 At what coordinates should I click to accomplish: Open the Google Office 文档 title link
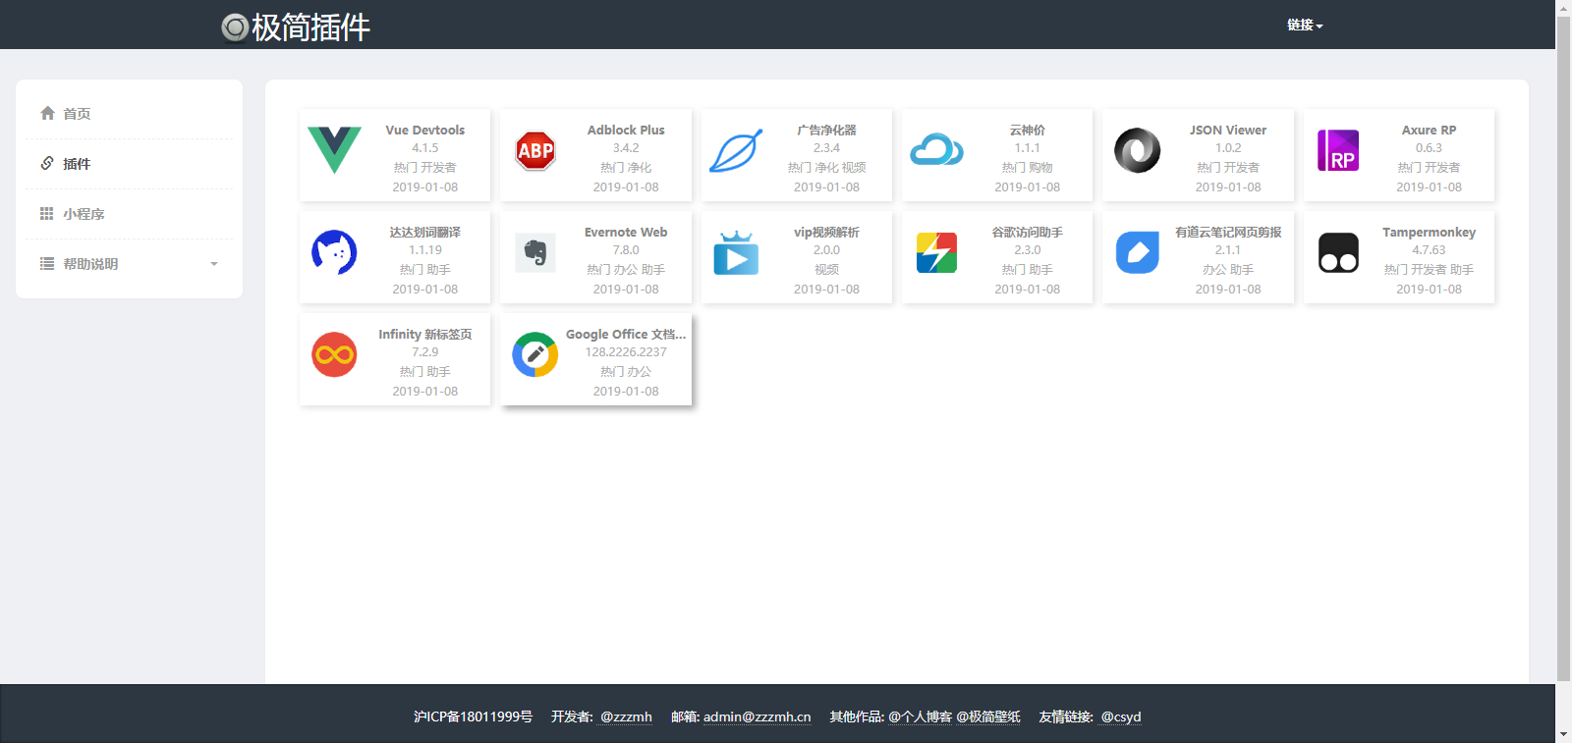tap(626, 334)
